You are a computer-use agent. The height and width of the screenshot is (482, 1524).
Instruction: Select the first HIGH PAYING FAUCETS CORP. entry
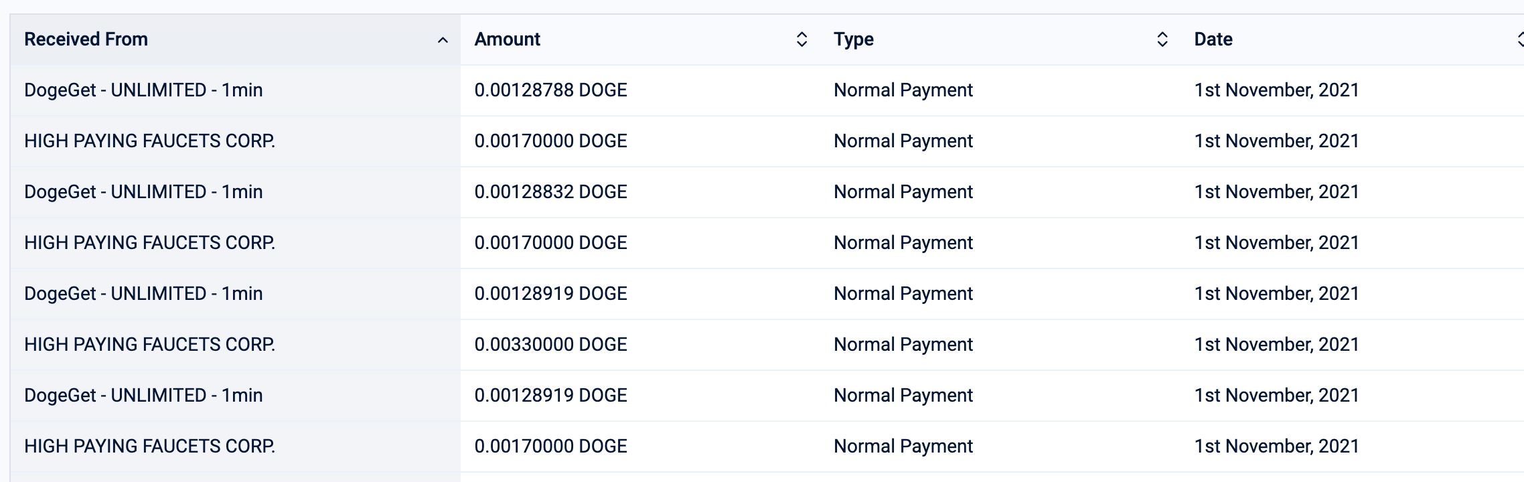(x=149, y=141)
